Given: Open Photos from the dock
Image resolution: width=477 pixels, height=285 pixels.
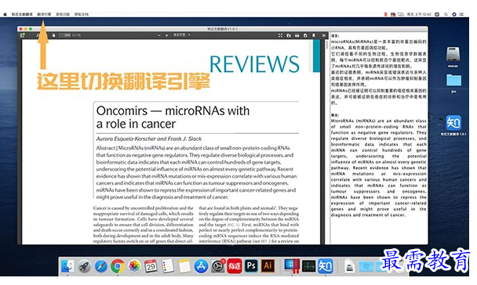Looking at the screenshot, I should pyautogui.click(x=134, y=266).
